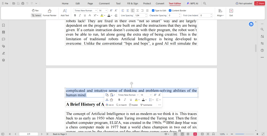The width and height of the screenshot is (267, 136).
Task: Open the Align dropdown
Action: click(x=220, y=13)
